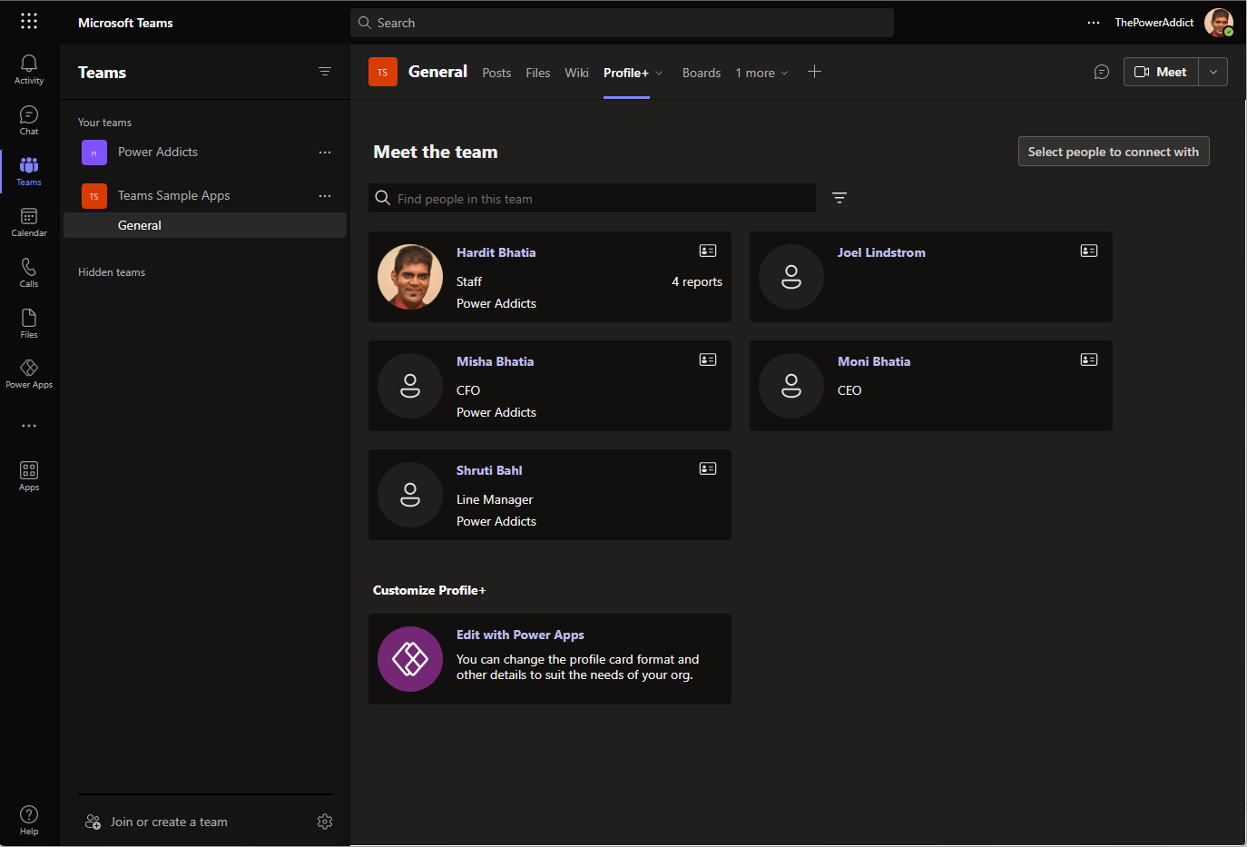Open Shruti Bahl's name link
This screenshot has width=1247, height=847.
click(x=489, y=470)
